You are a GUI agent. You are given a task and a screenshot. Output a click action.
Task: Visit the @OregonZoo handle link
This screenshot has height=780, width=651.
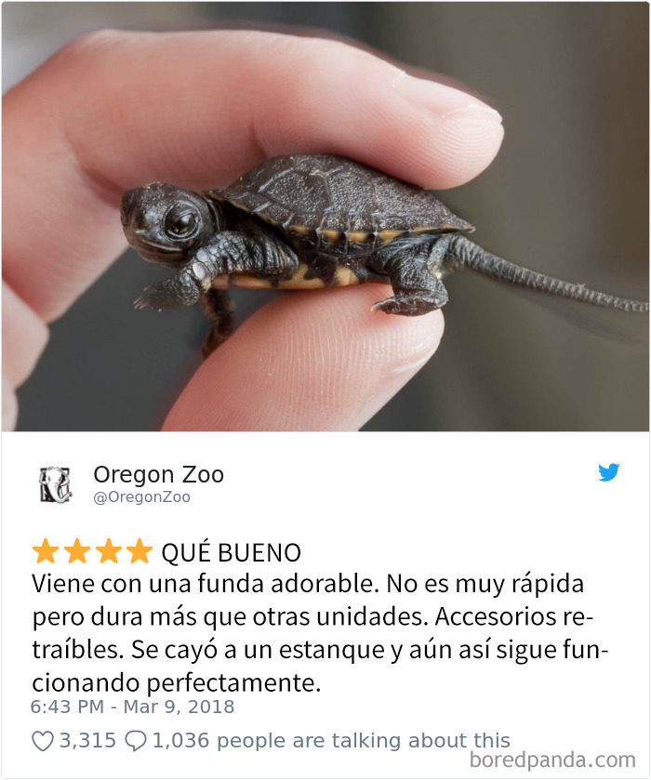click(142, 497)
